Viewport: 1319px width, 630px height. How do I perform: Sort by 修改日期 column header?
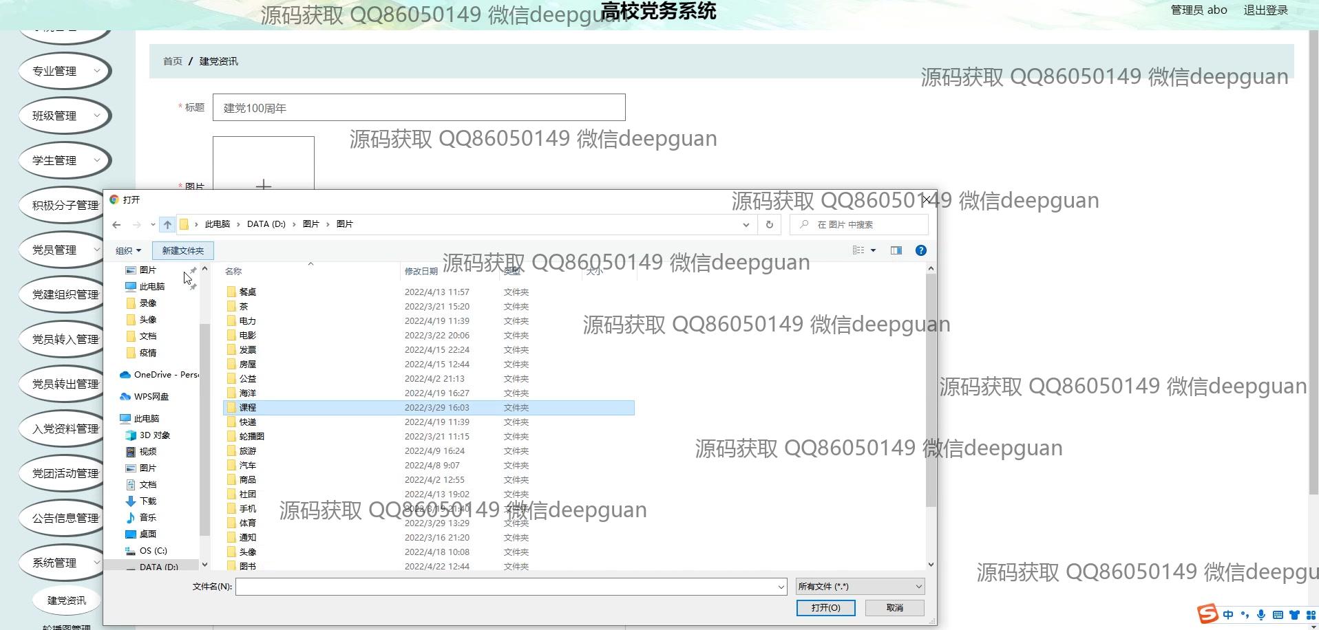[x=421, y=272]
